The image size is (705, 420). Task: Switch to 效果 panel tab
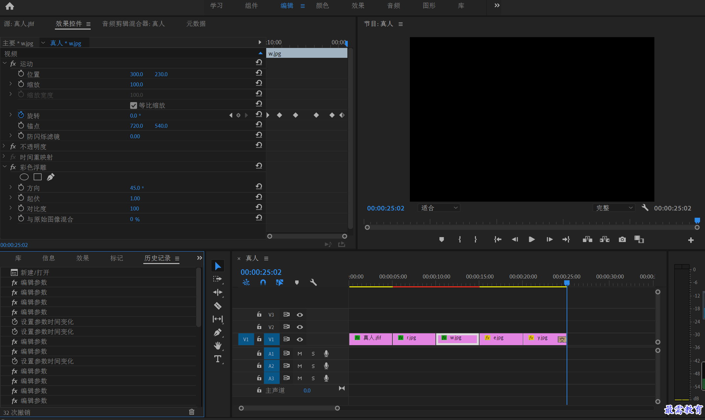pyautogui.click(x=82, y=258)
